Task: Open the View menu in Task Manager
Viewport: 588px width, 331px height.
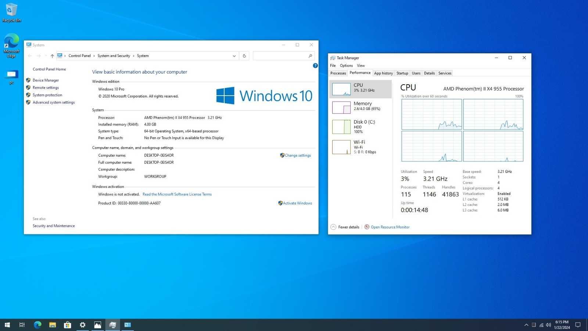Action: [361, 65]
